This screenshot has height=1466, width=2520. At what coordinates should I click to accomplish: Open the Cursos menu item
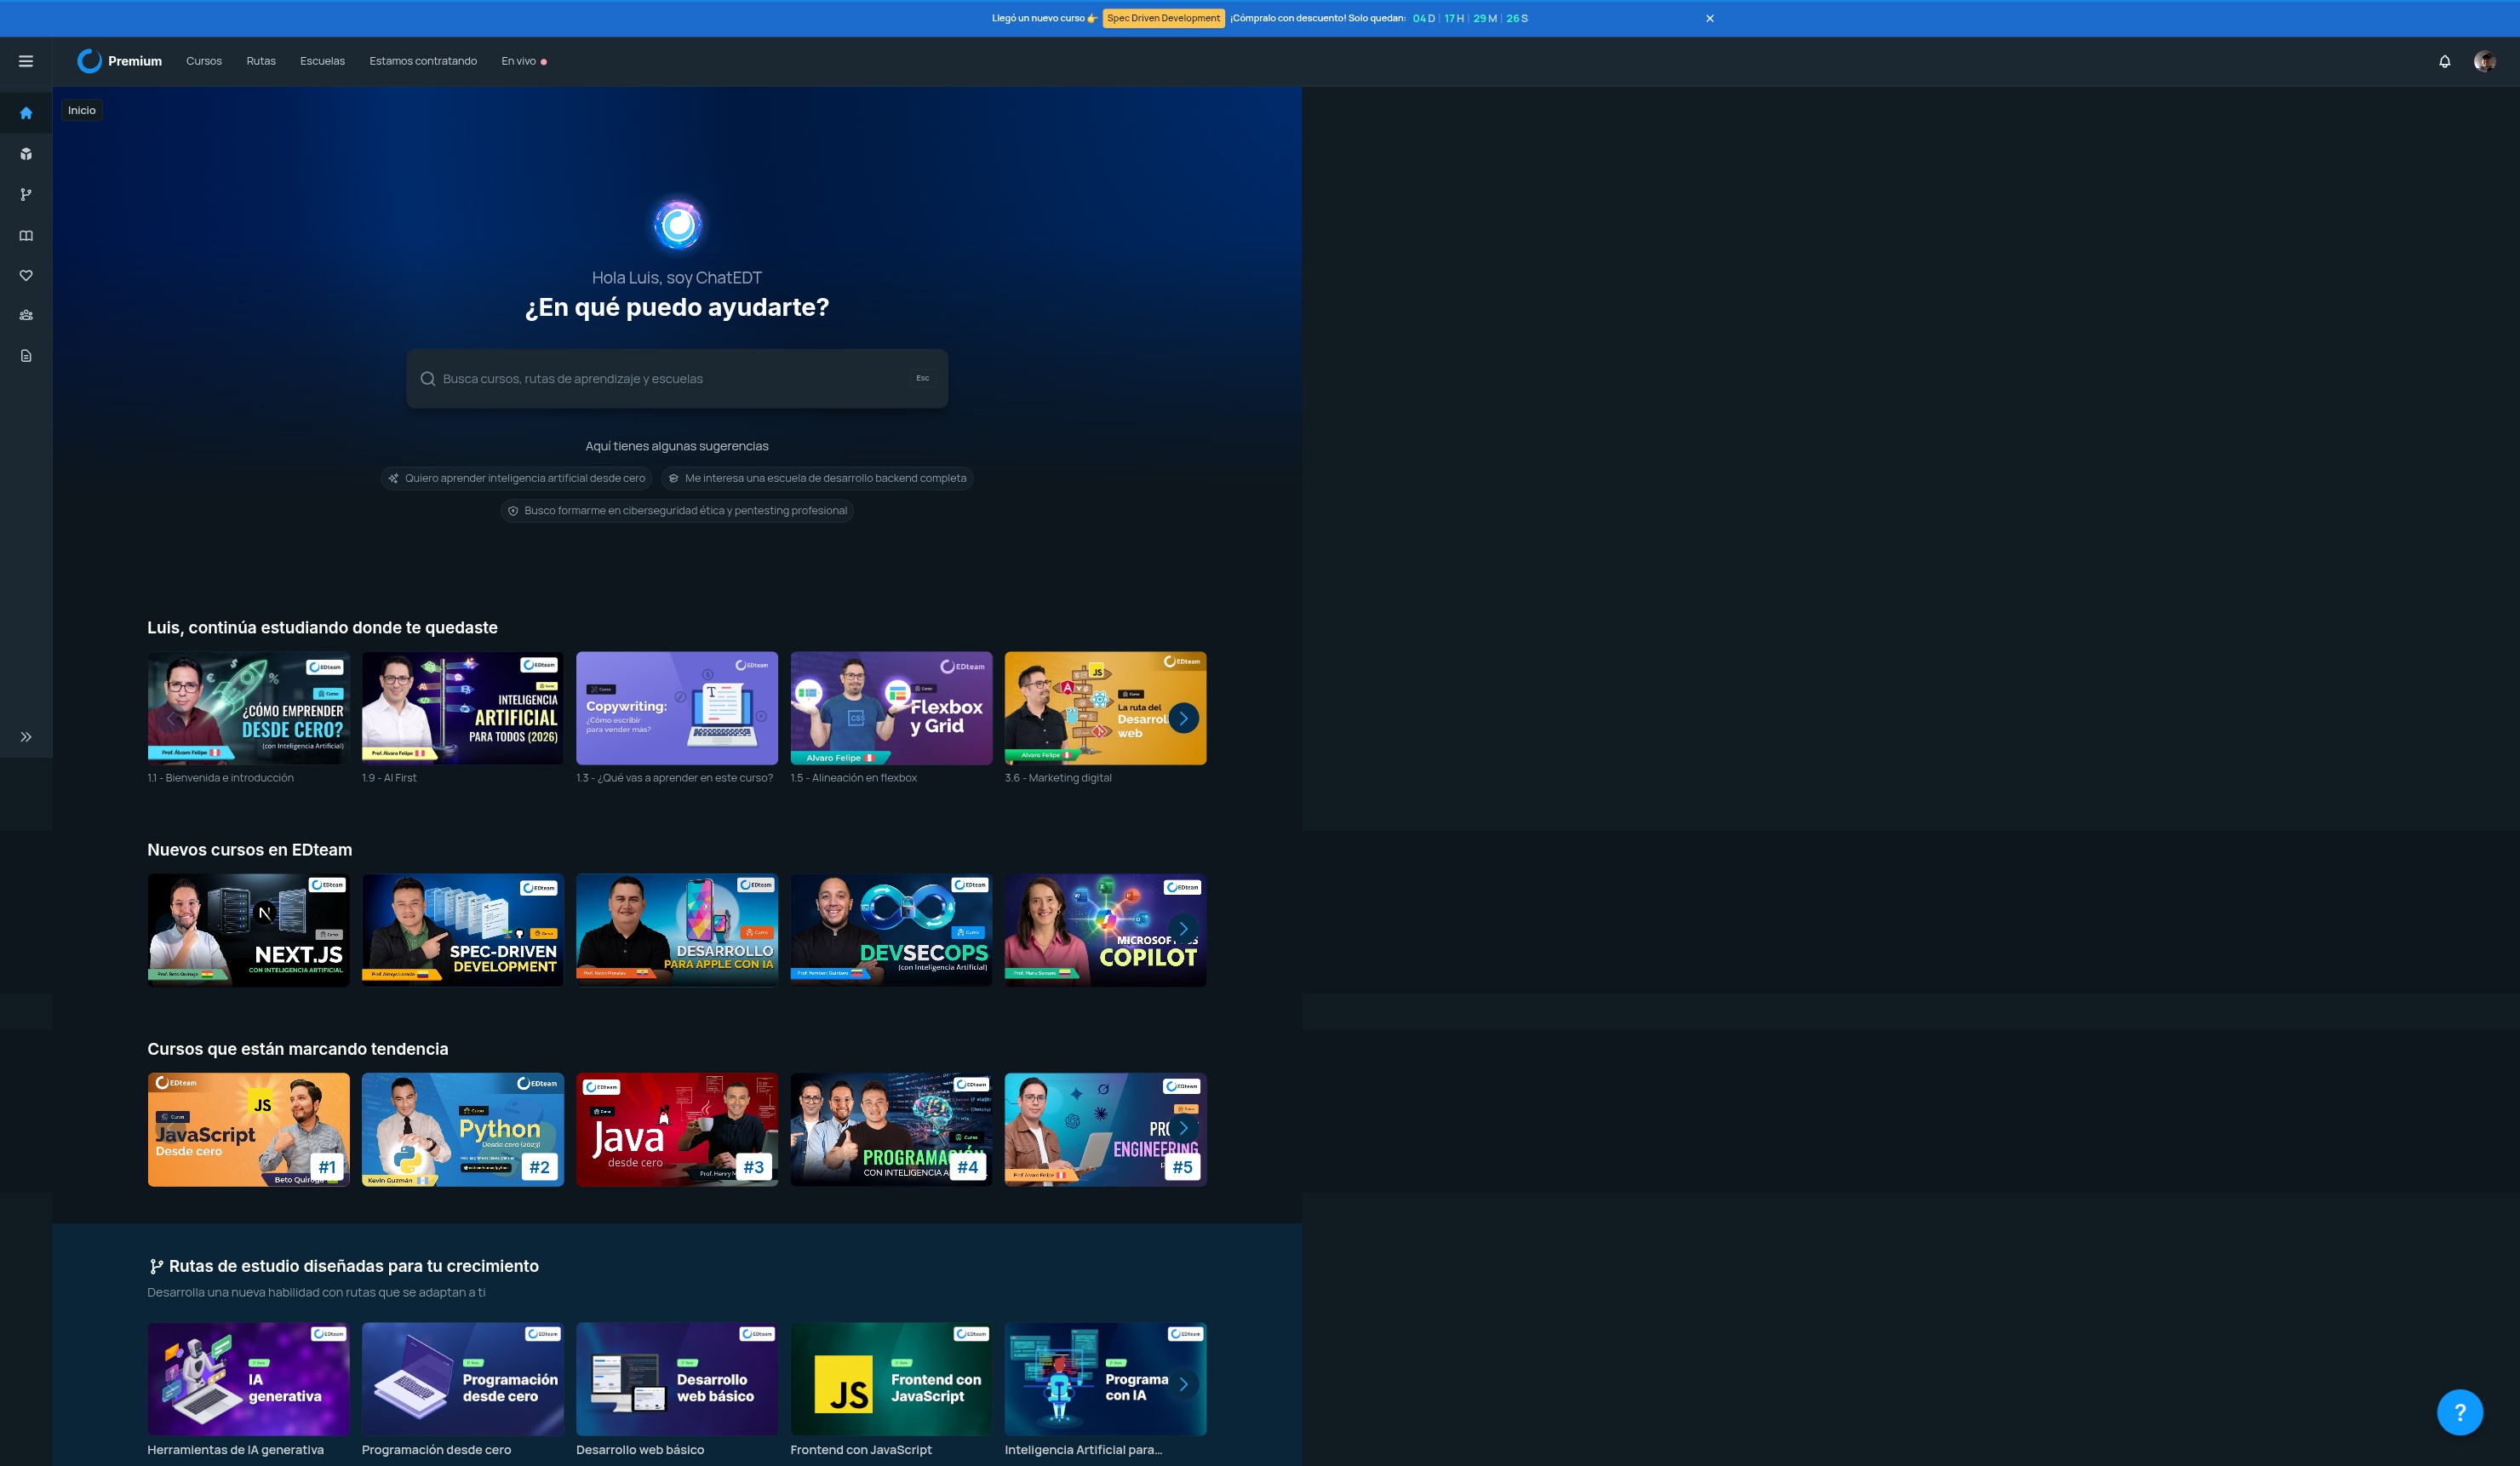pyautogui.click(x=204, y=61)
